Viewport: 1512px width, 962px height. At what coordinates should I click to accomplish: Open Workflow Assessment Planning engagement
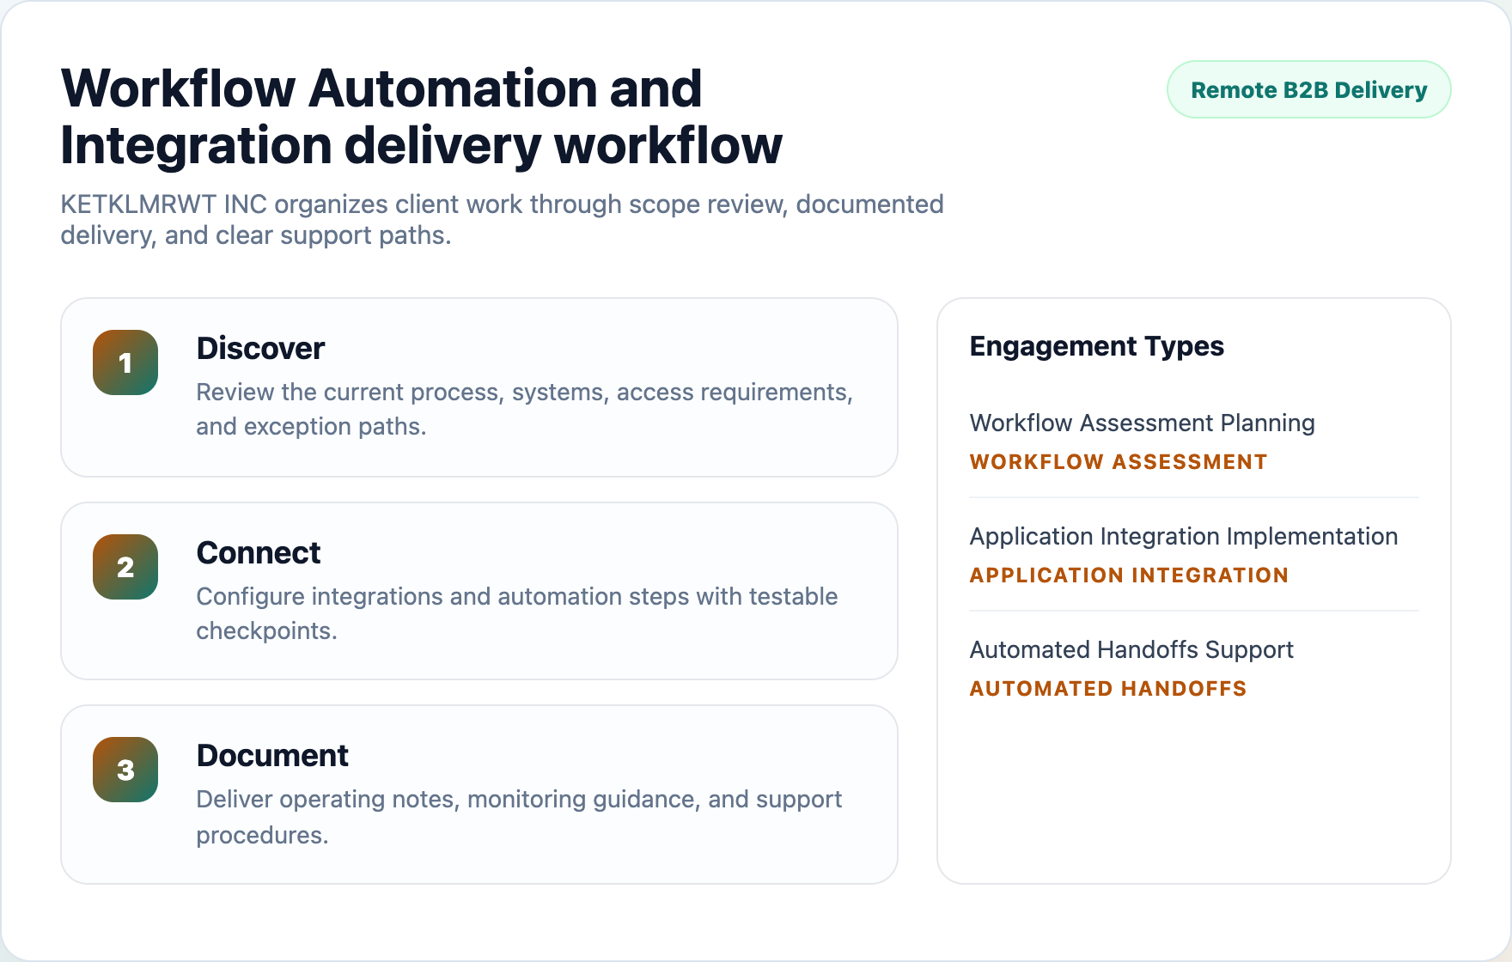tap(1142, 423)
